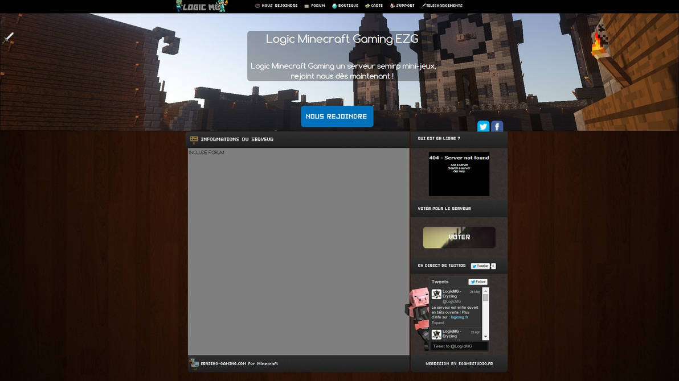Click the Logic MG logo at top
The image size is (679, 381).
click(x=202, y=6)
